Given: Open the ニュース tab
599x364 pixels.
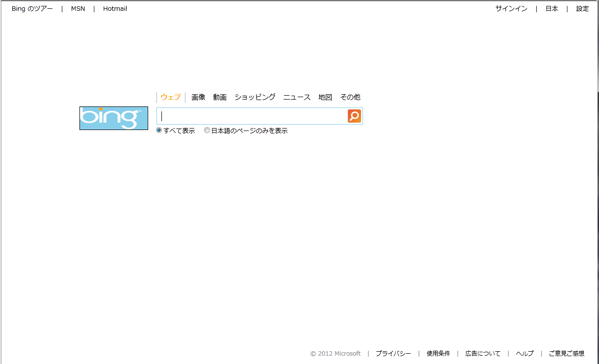Looking at the screenshot, I should pos(297,97).
